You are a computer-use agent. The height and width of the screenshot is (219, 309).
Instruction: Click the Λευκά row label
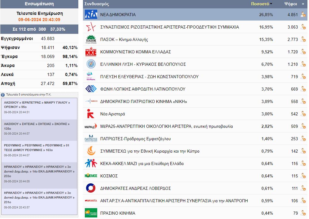pos(7,74)
